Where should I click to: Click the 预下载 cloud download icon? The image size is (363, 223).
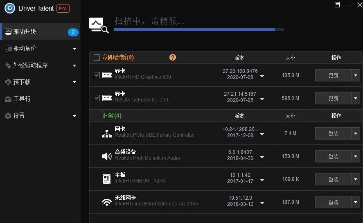click(8, 82)
